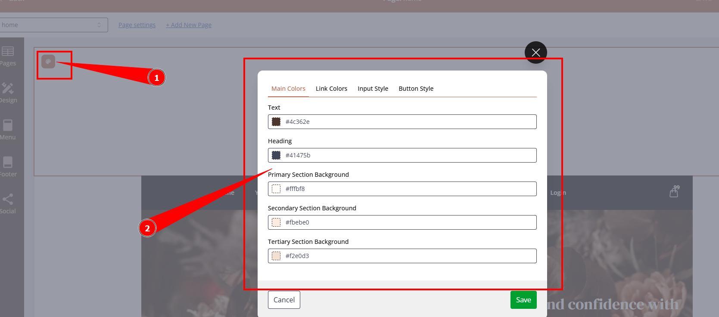The image size is (719, 317).
Task: Click the color palette icon
Action: coord(48,62)
